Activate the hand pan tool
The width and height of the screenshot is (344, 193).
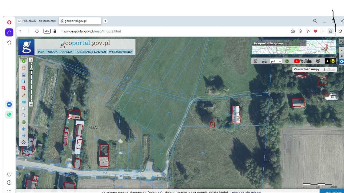click(23, 68)
